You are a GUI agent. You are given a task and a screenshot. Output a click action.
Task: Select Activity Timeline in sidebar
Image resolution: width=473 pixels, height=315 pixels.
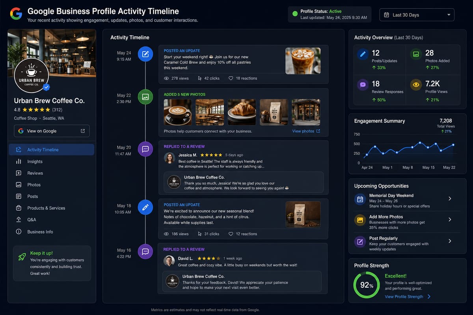pyautogui.click(x=51, y=150)
